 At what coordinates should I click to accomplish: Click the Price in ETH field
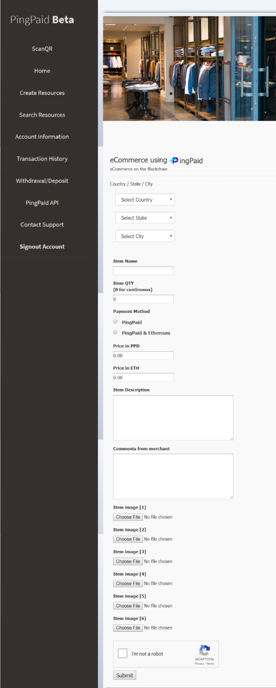[143, 377]
